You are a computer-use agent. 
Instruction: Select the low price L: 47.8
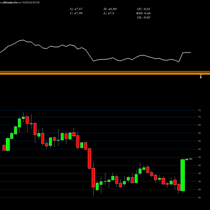tap(109, 13)
